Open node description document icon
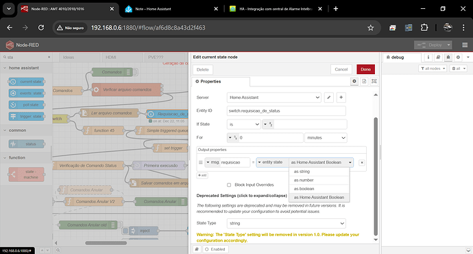The image size is (473, 254). [364, 81]
